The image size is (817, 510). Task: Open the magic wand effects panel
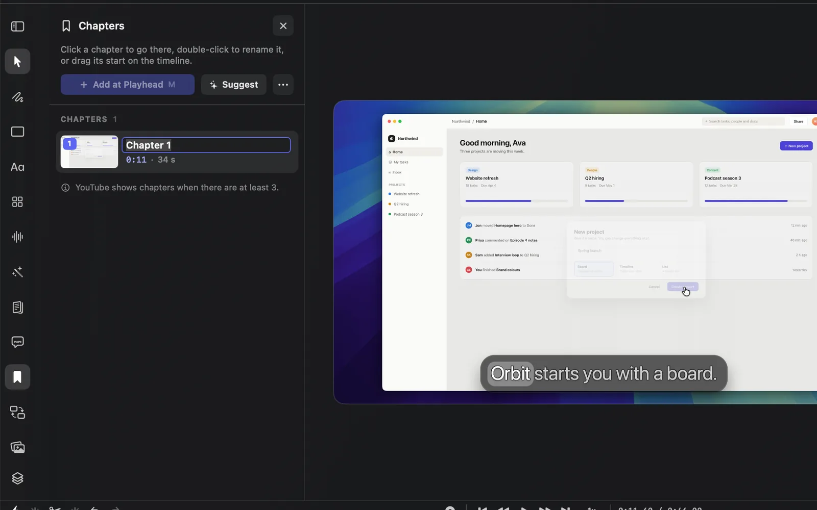pyautogui.click(x=17, y=272)
